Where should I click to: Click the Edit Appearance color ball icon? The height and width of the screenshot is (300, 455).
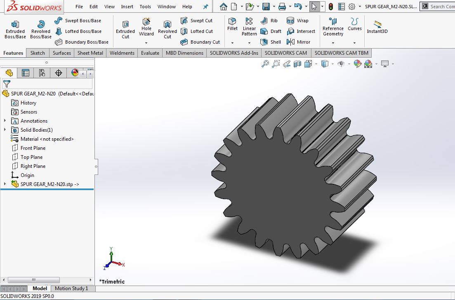click(x=358, y=64)
